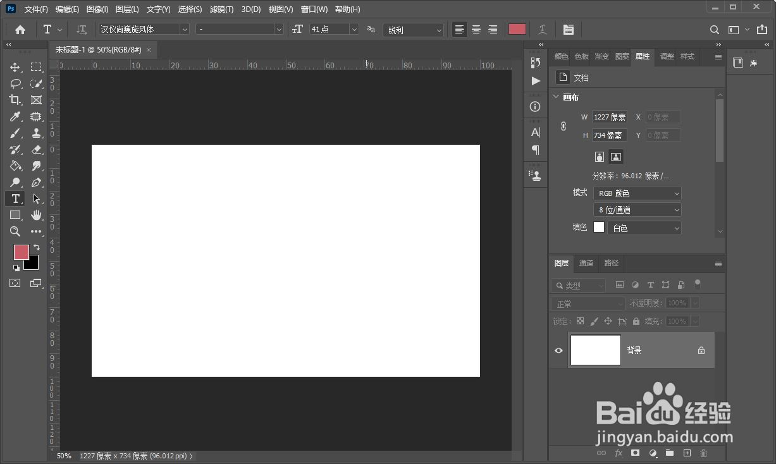Open the anti-aliasing 锐利 dropdown
The width and height of the screenshot is (776, 464).
point(413,30)
